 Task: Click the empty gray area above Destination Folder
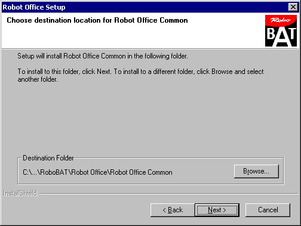(x=150, y=119)
